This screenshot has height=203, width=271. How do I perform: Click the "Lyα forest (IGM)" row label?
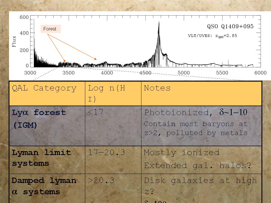pyautogui.click(x=39, y=118)
